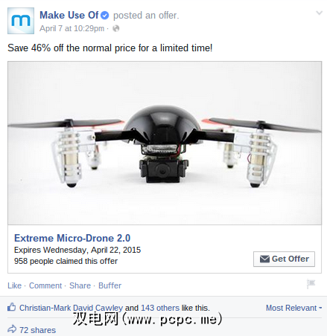Screen dimensions: 327x336
Task: Click the Get Offer button
Action: point(284,259)
